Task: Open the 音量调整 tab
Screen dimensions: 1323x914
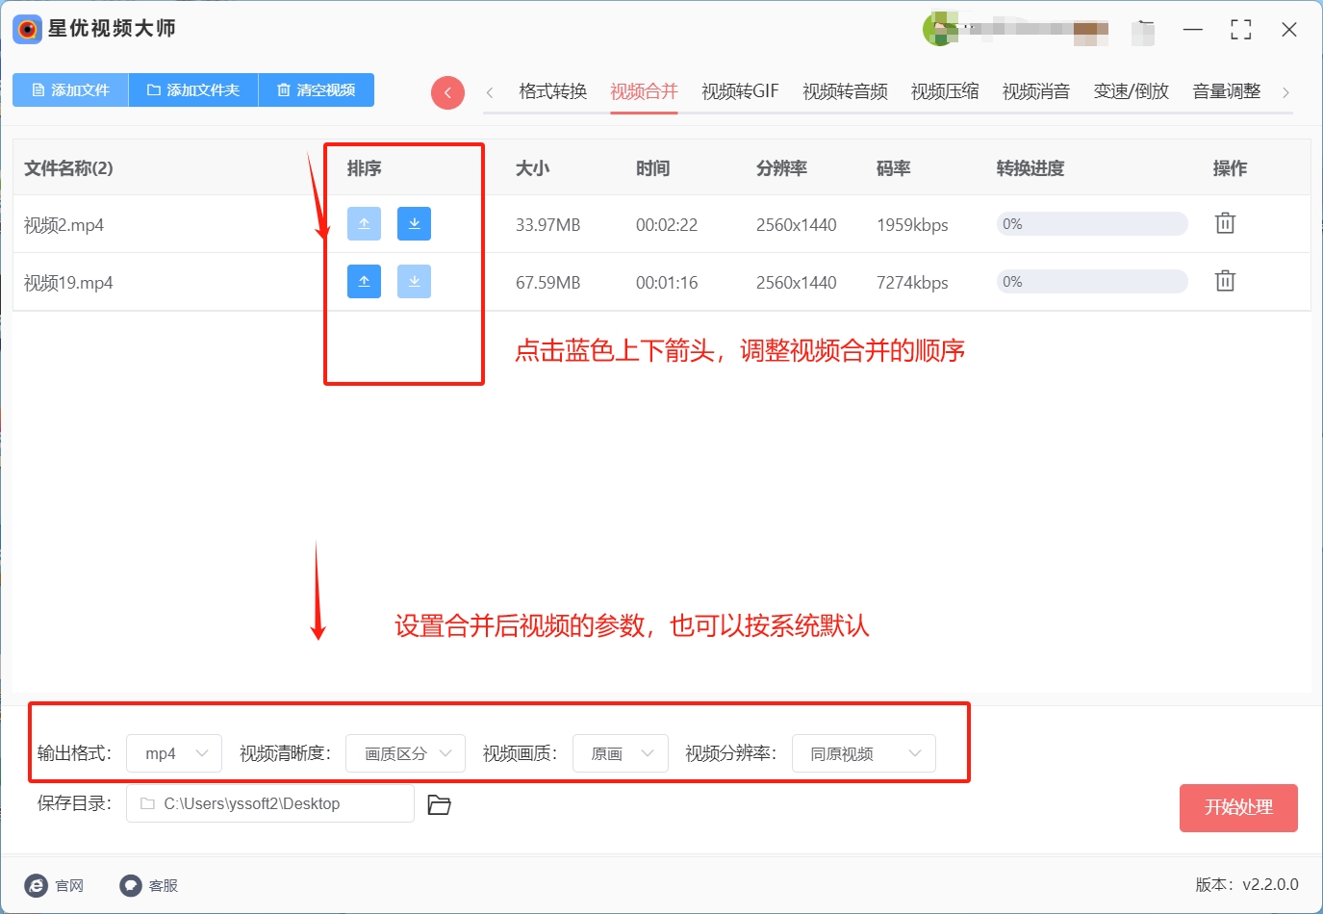Action: tap(1226, 91)
